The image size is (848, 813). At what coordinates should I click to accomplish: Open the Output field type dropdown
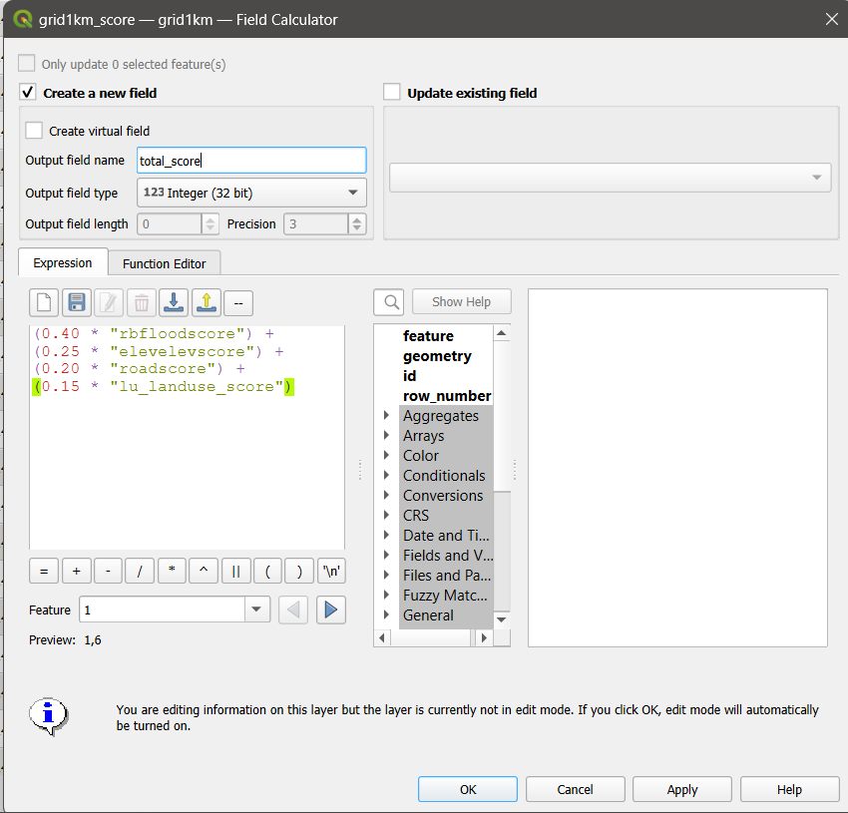[251, 193]
